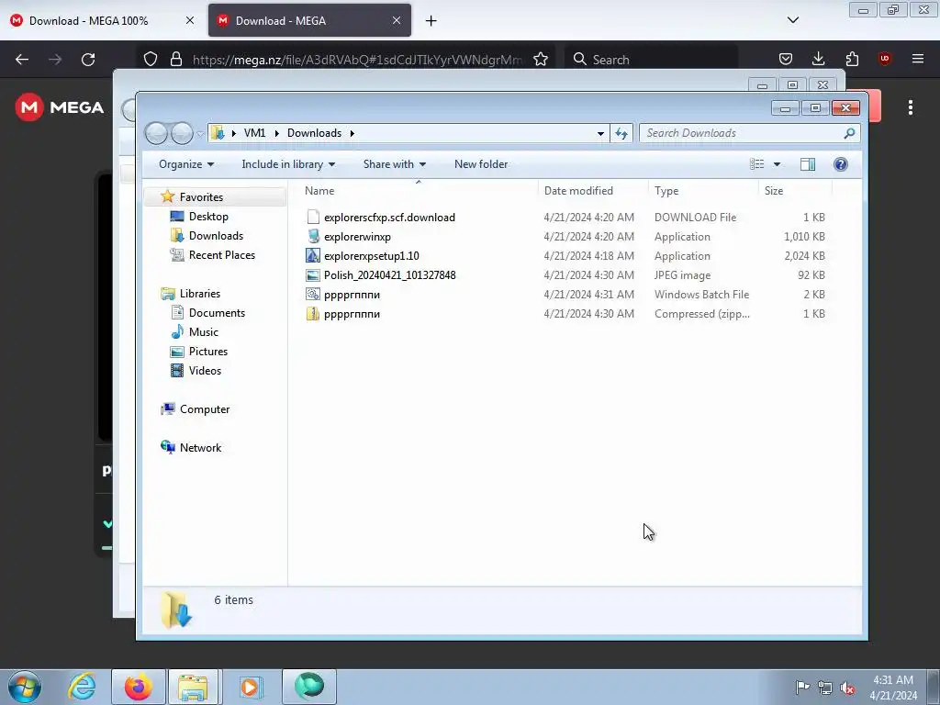Sort by Size column

[x=795, y=191]
